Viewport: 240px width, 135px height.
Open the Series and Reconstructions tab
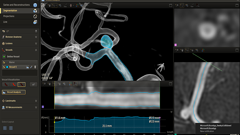click(20, 5)
